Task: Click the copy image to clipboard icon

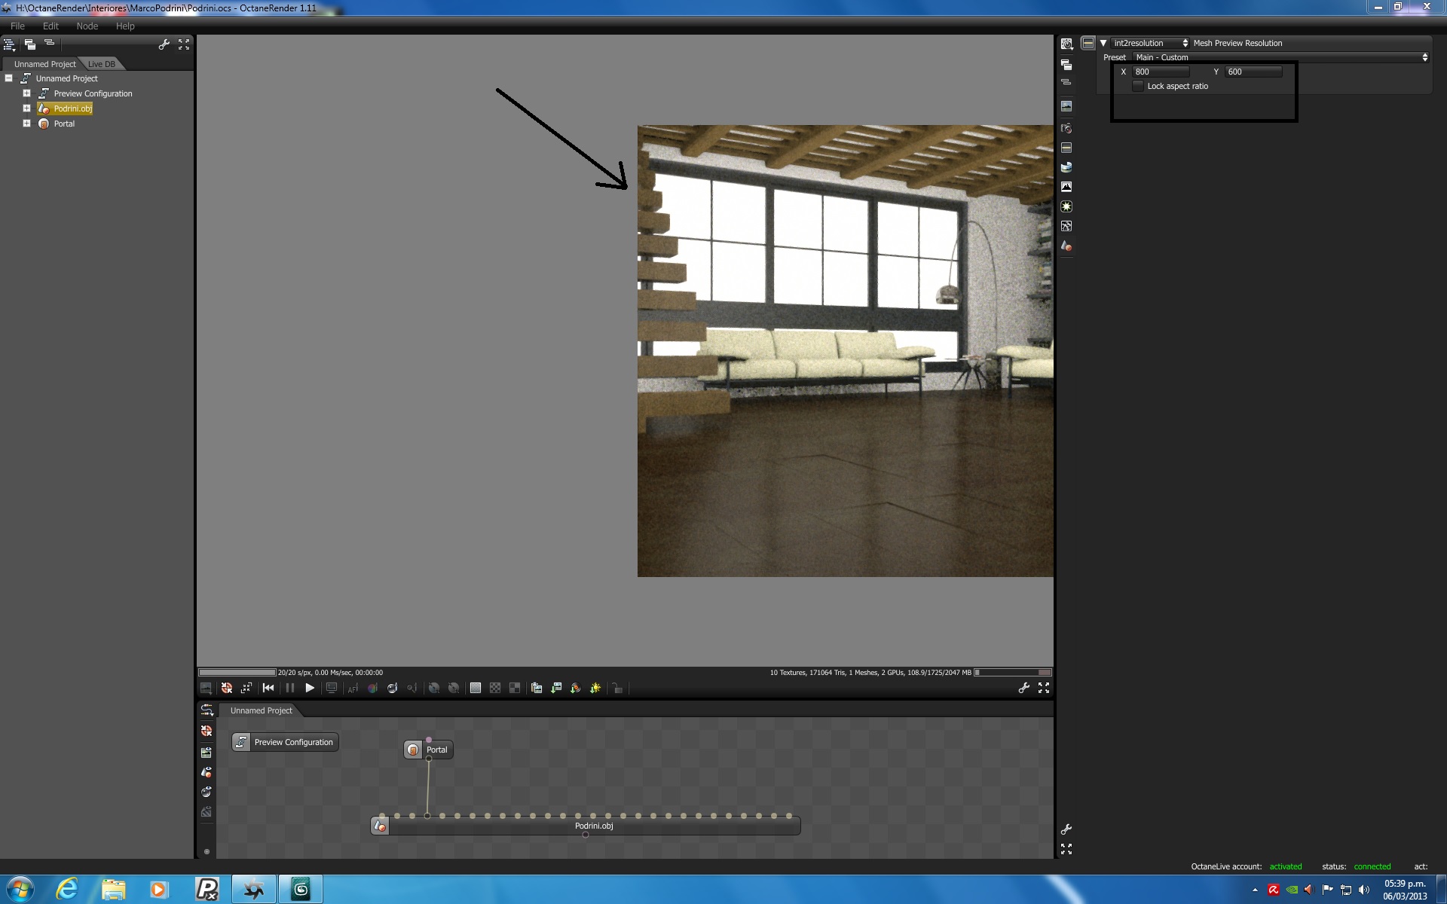Action: (x=537, y=688)
